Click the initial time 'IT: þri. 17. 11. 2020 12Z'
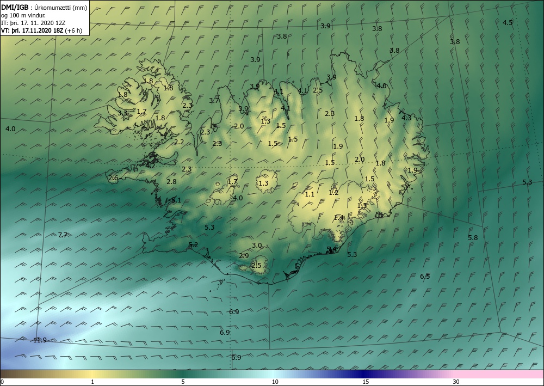Screen dimensions: 544x386 [33, 22]
